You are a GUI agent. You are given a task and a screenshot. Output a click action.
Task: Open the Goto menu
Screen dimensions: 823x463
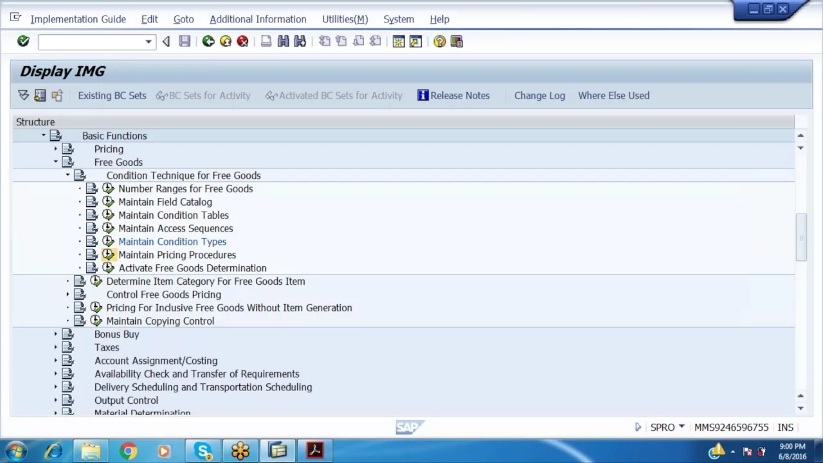point(183,19)
